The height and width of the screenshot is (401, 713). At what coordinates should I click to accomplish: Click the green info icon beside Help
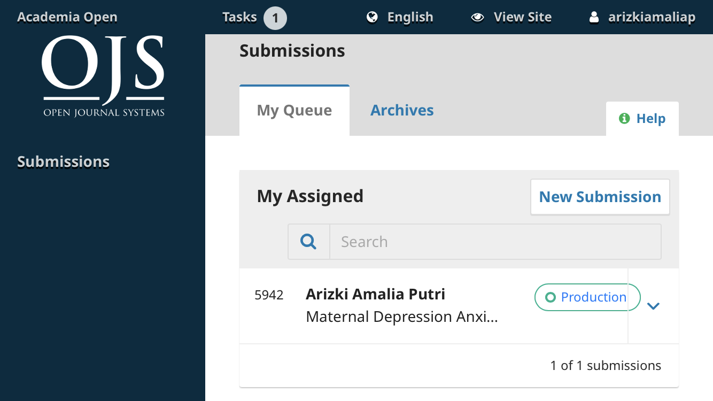pos(624,119)
